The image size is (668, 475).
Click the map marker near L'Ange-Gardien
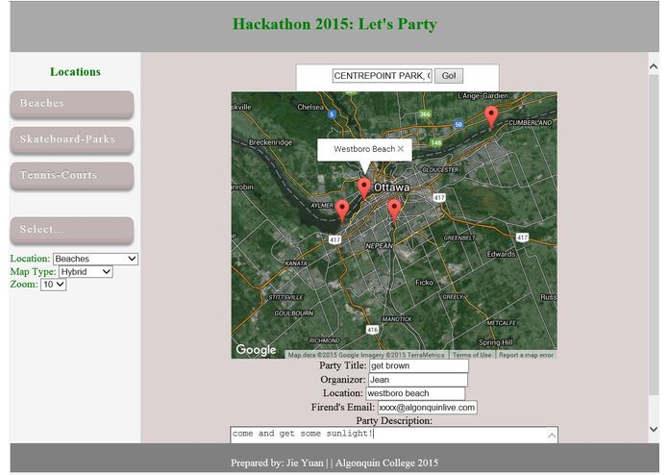click(491, 117)
